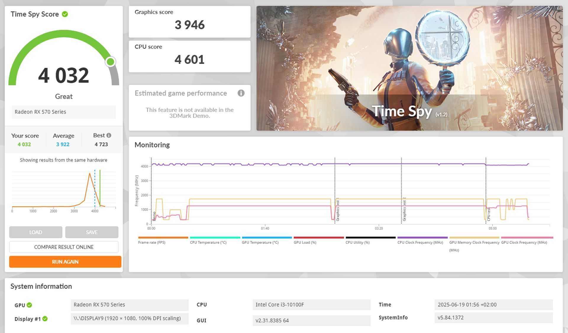Click the LOAD button

35,232
